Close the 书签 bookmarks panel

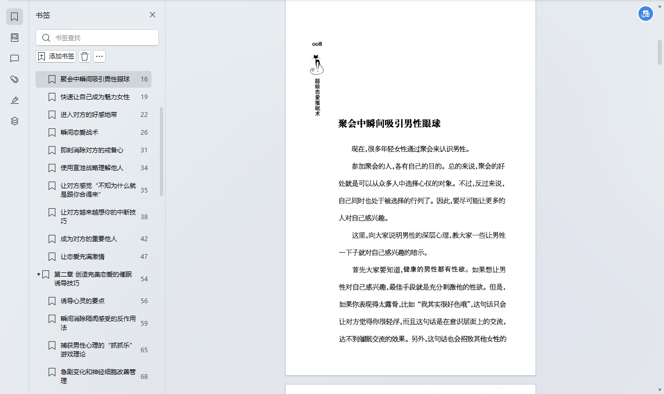153,15
